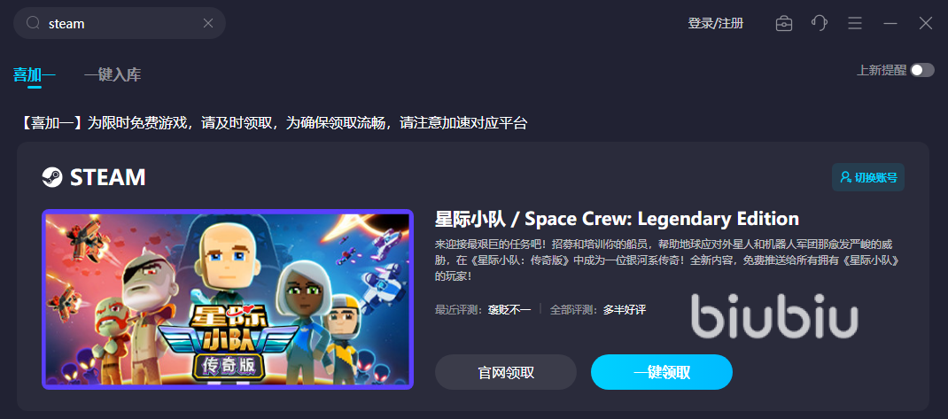
Task: Open the toolbox briefcase icon
Action: tap(784, 24)
